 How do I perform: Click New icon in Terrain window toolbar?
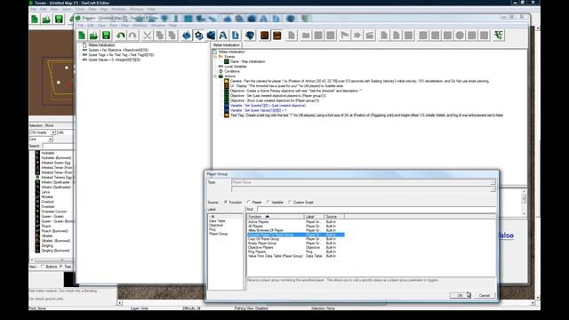click(35, 19)
